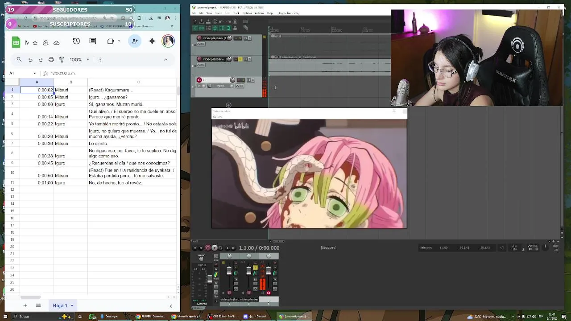Open REAPER View menu
This screenshot has height=321, width=571.
click(x=209, y=13)
